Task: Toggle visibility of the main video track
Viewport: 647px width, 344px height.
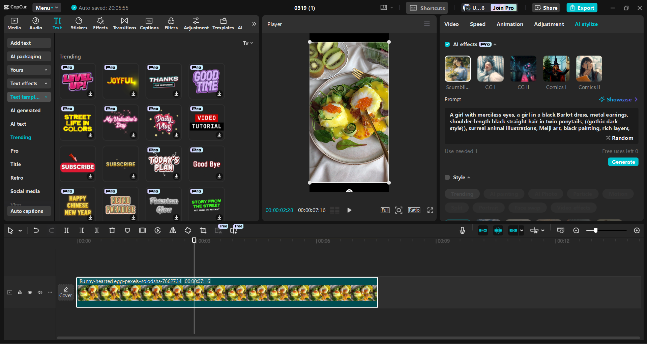Action: (30, 292)
